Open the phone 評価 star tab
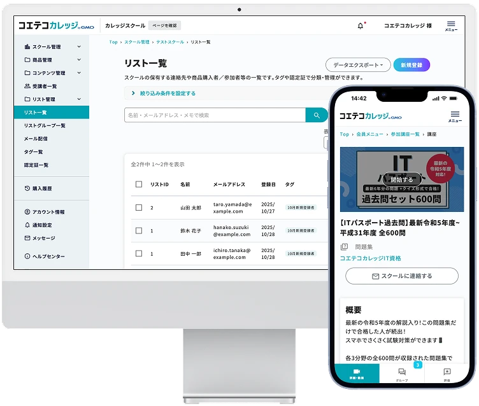479x406 pixels. click(x=447, y=374)
